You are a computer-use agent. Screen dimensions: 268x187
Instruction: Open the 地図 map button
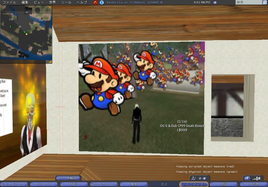pyautogui.click(x=224, y=184)
